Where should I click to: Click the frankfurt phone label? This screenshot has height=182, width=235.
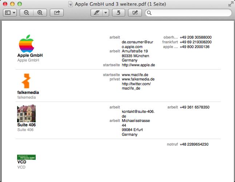point(170,42)
